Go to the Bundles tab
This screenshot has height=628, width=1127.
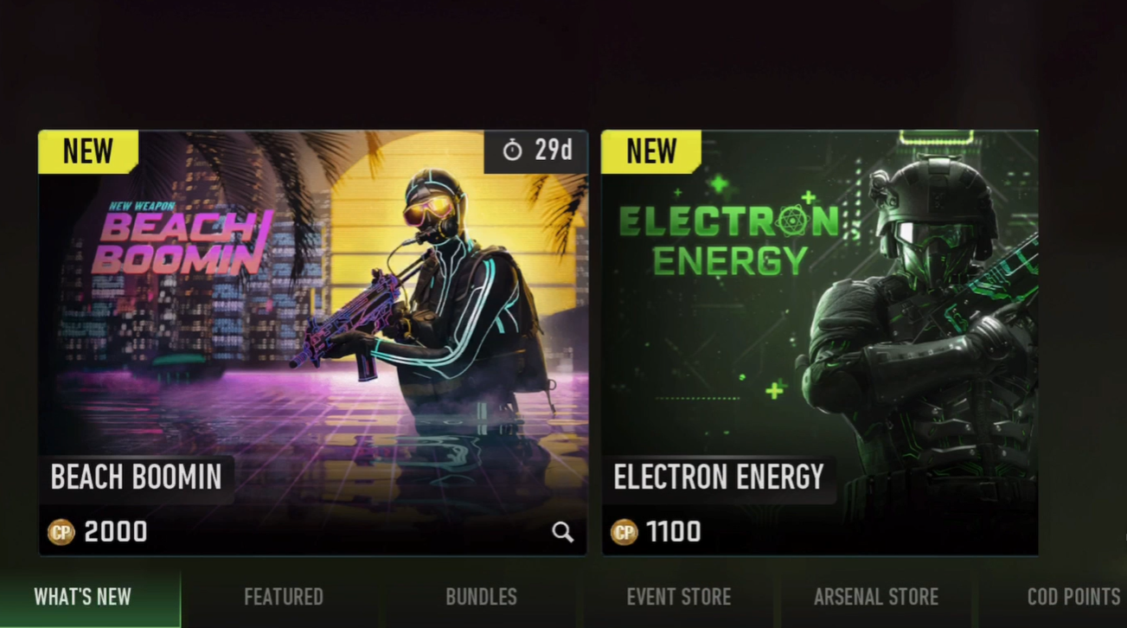click(481, 597)
